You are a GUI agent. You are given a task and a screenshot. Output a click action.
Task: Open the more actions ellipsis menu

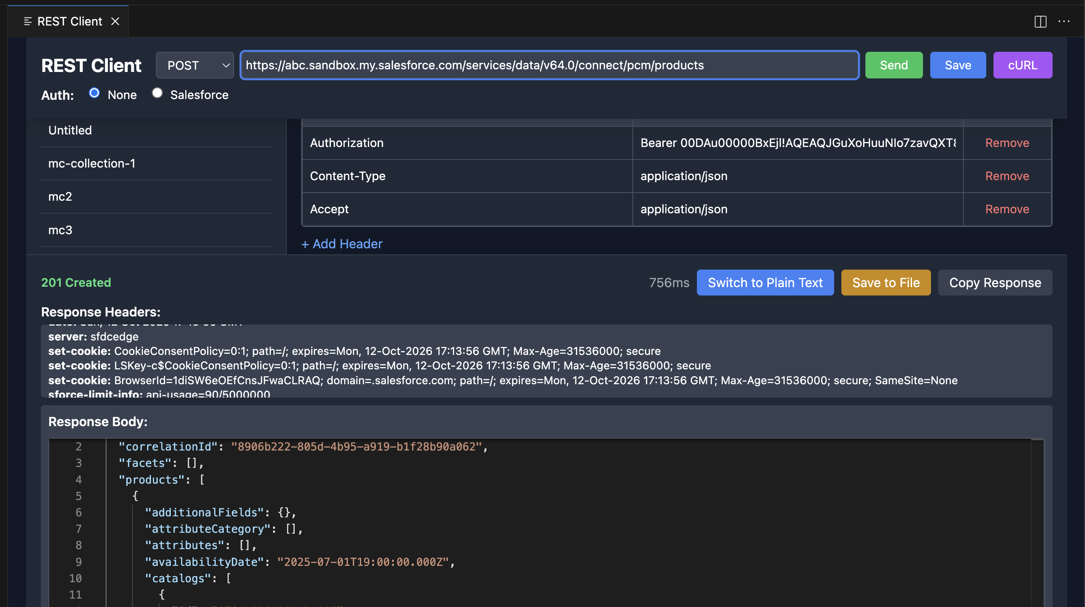point(1064,21)
